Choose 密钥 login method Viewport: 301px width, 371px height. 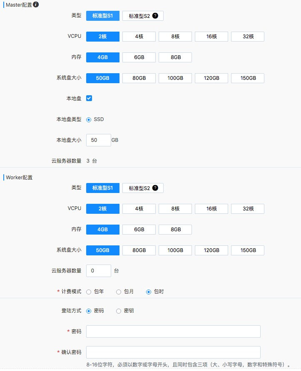[x=119, y=311]
